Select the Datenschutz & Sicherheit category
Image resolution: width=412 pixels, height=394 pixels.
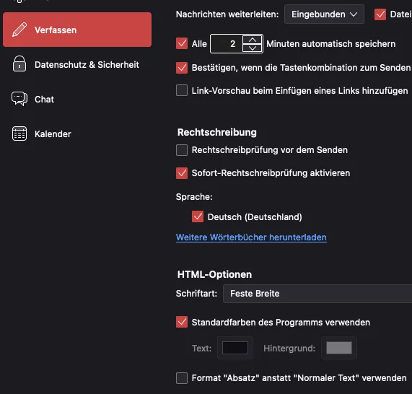(x=77, y=65)
